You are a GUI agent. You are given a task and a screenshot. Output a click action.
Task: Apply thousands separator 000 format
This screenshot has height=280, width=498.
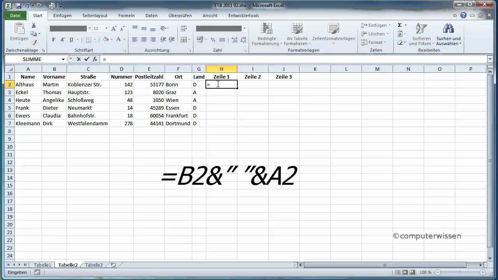point(222,40)
